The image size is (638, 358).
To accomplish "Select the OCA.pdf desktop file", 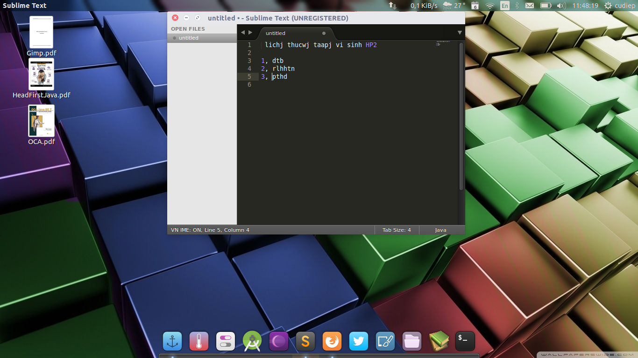I will click(42, 125).
